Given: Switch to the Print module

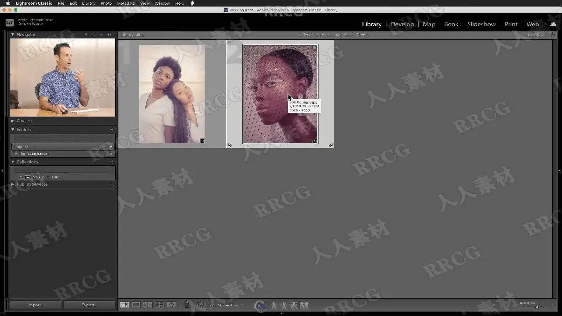Looking at the screenshot, I should (x=511, y=24).
